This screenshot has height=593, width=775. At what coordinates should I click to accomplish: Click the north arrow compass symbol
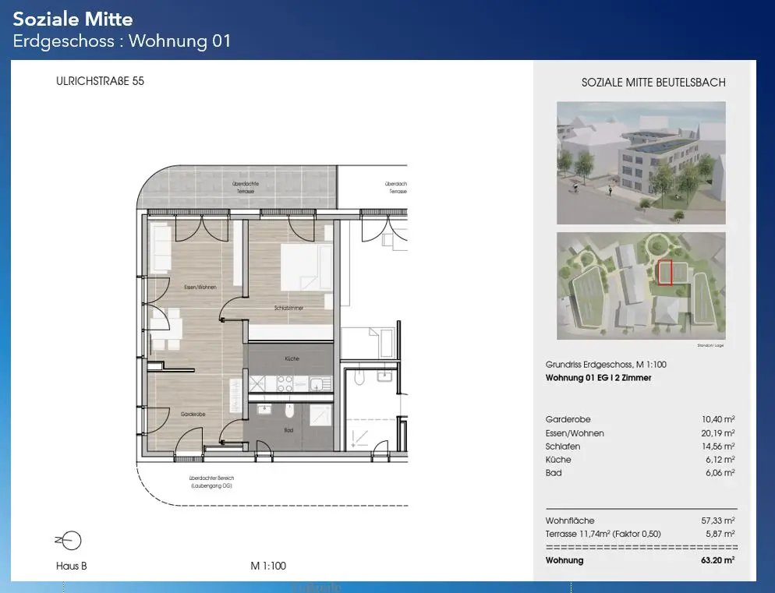pos(69,540)
